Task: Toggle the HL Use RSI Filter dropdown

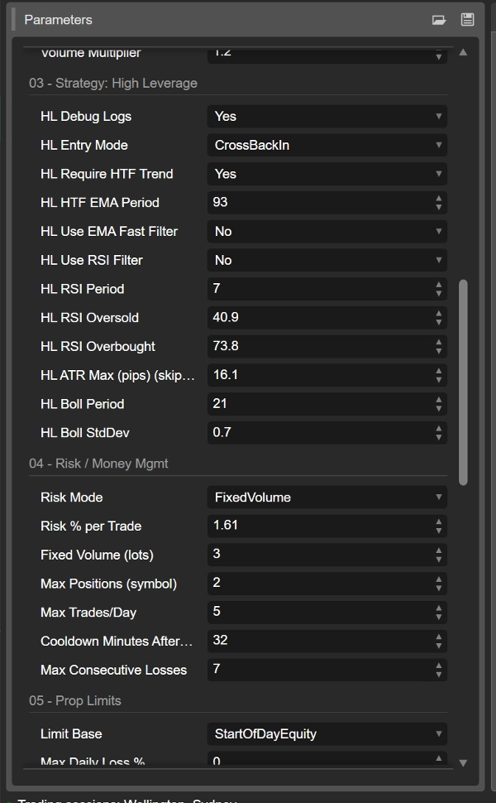Action: (327, 260)
